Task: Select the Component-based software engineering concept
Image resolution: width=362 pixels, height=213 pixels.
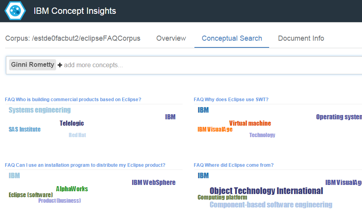Action: 271,205
